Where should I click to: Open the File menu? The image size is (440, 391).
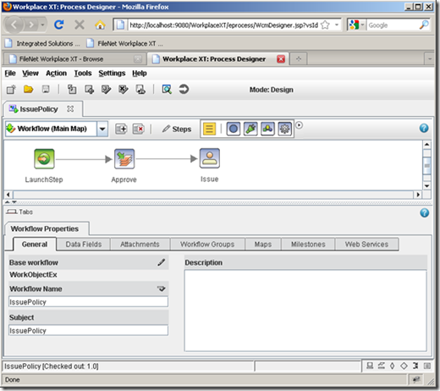10,74
